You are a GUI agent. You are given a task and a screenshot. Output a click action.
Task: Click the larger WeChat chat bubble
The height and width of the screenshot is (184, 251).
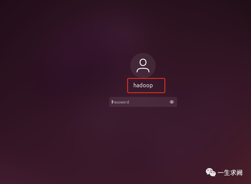(209, 171)
